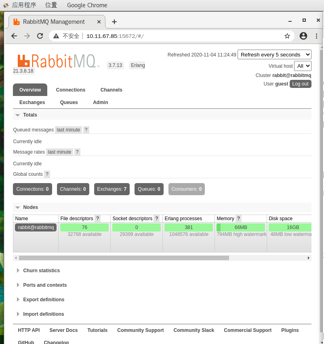
Task: Expand Export definitions section
Action: [x=41, y=300]
